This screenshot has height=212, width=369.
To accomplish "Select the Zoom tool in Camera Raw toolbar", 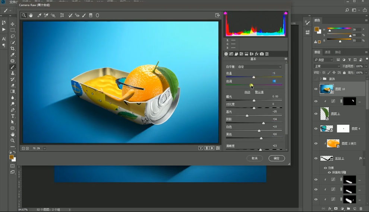I will (x=24, y=15).
